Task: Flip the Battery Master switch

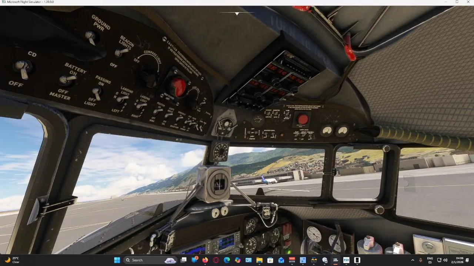Action: point(67,79)
